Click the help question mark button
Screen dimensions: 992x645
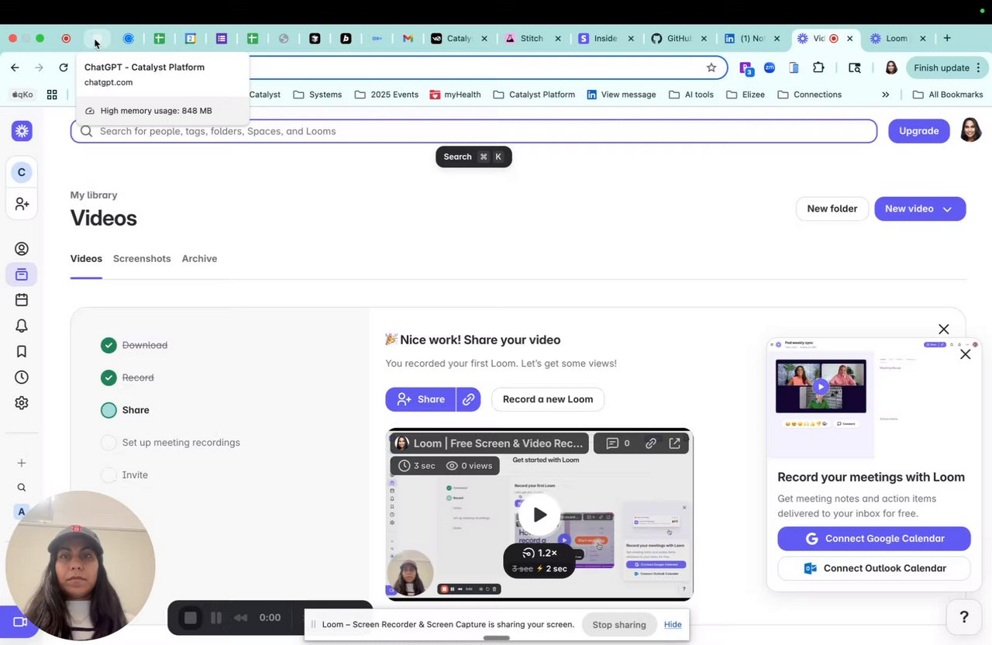click(964, 617)
